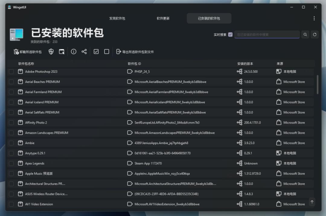Image resolution: width=326 pixels, height=216 pixels.
Task: Check the Ambie package checkbox
Action: pos(11,143)
